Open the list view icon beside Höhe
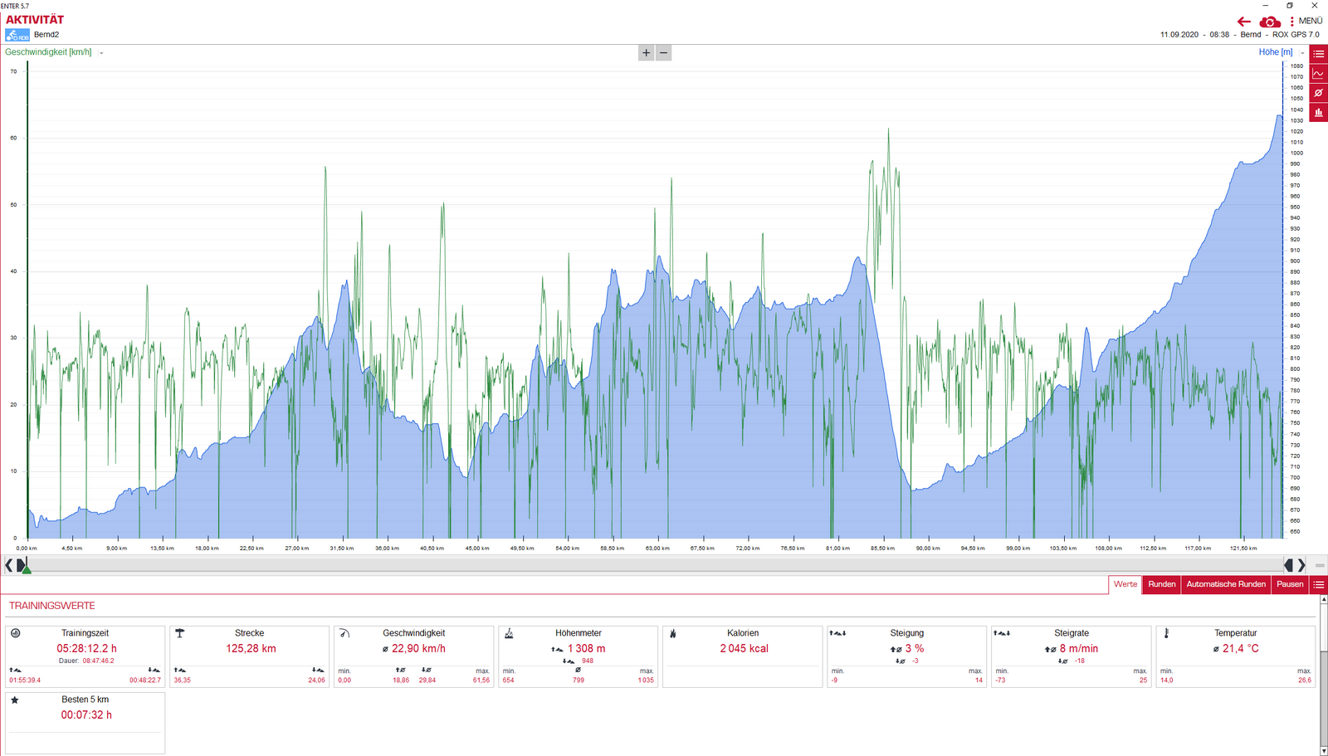Image resolution: width=1328 pixels, height=756 pixels. pos(1318,54)
